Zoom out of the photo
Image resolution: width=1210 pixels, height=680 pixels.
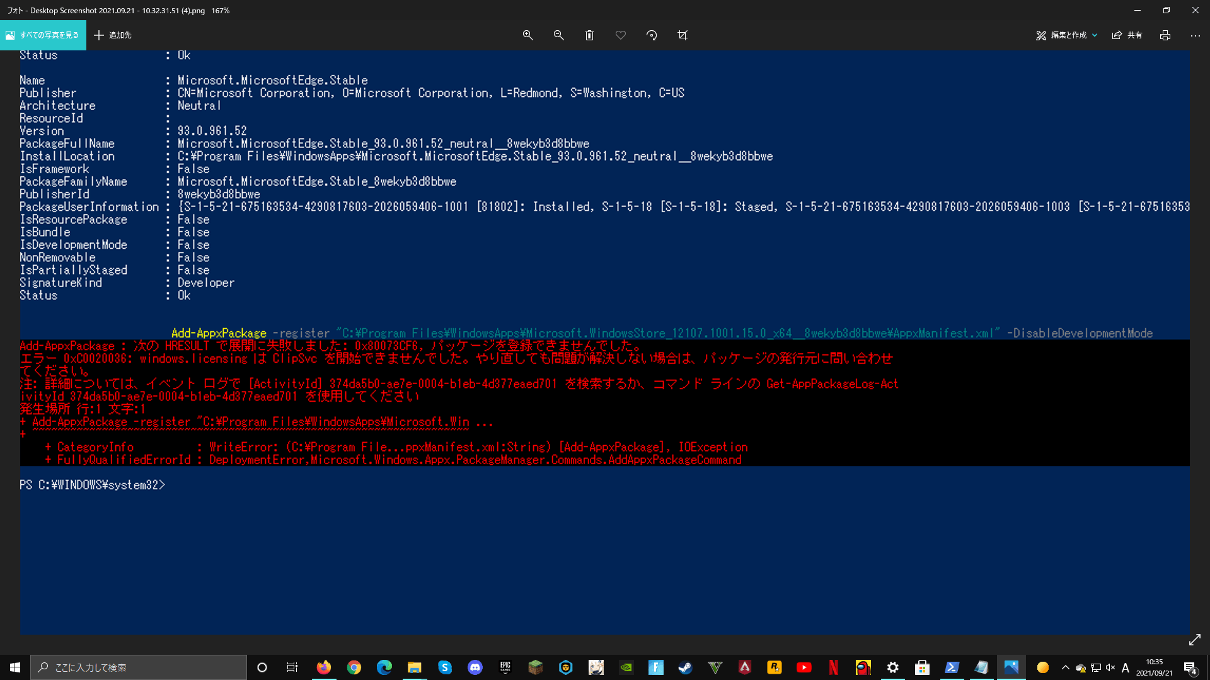558,35
